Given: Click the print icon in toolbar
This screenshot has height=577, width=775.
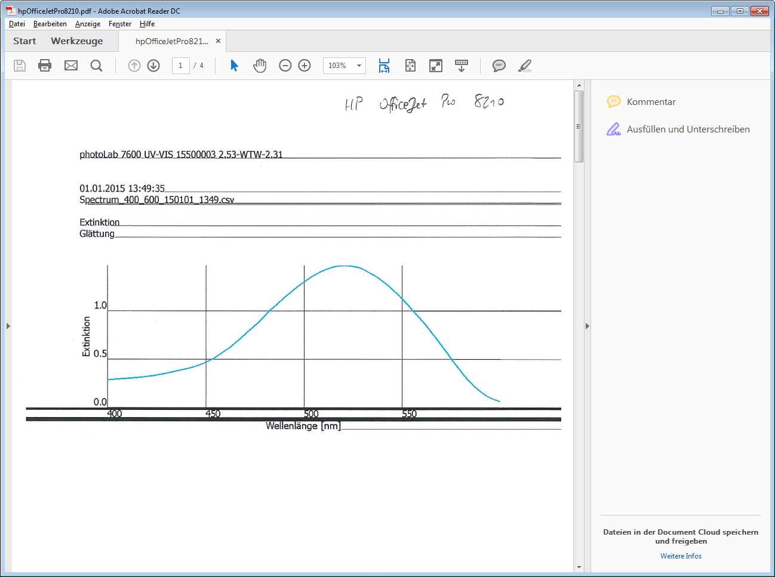Looking at the screenshot, I should [45, 66].
